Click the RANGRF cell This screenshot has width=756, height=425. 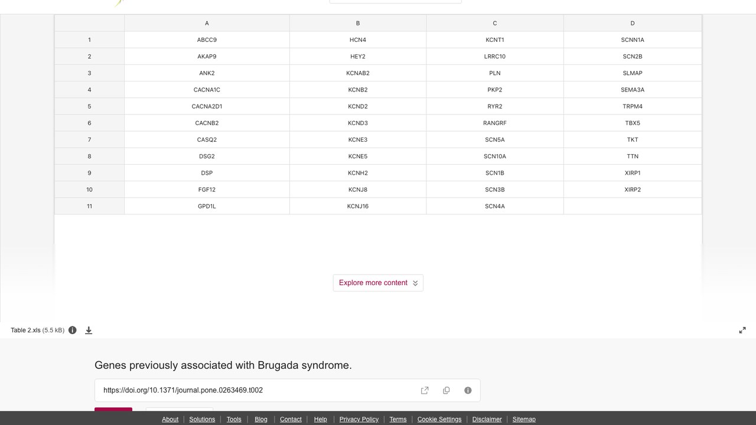(x=495, y=123)
